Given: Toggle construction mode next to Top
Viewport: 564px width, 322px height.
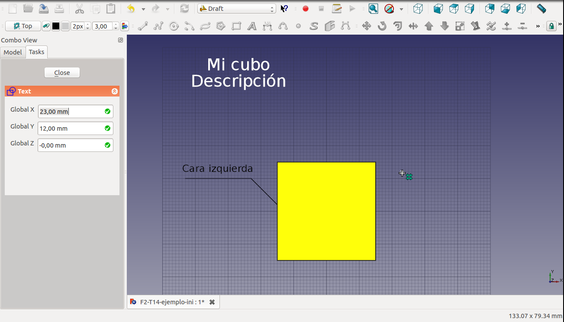Looking at the screenshot, I should coord(46,26).
